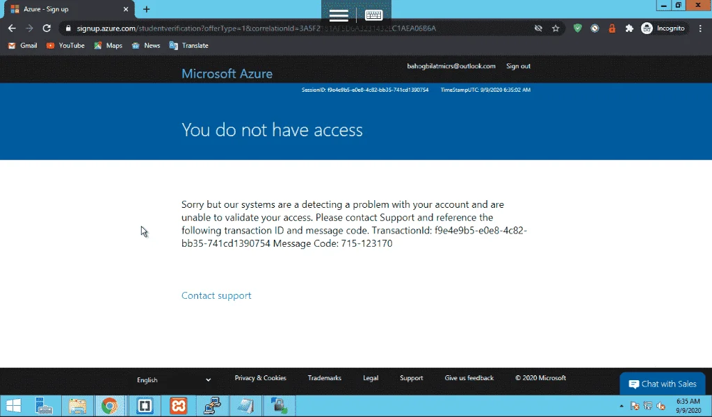The height and width of the screenshot is (417, 712).
Task: Open the Privacy & Cookies footer link
Action: click(260, 378)
